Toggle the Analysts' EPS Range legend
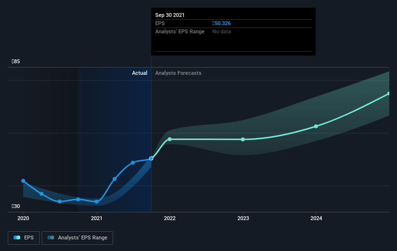Screen dimensions: 397x251 77,238
